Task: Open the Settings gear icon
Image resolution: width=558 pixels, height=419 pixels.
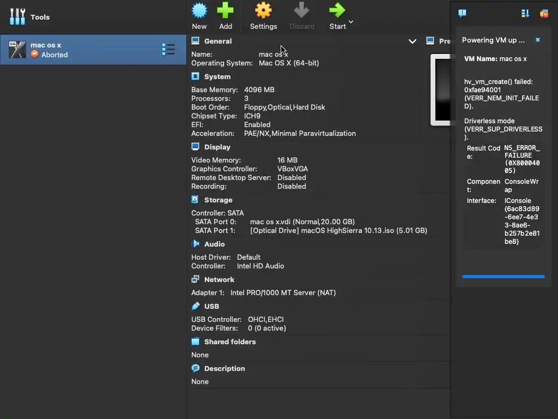Action: pyautogui.click(x=263, y=10)
